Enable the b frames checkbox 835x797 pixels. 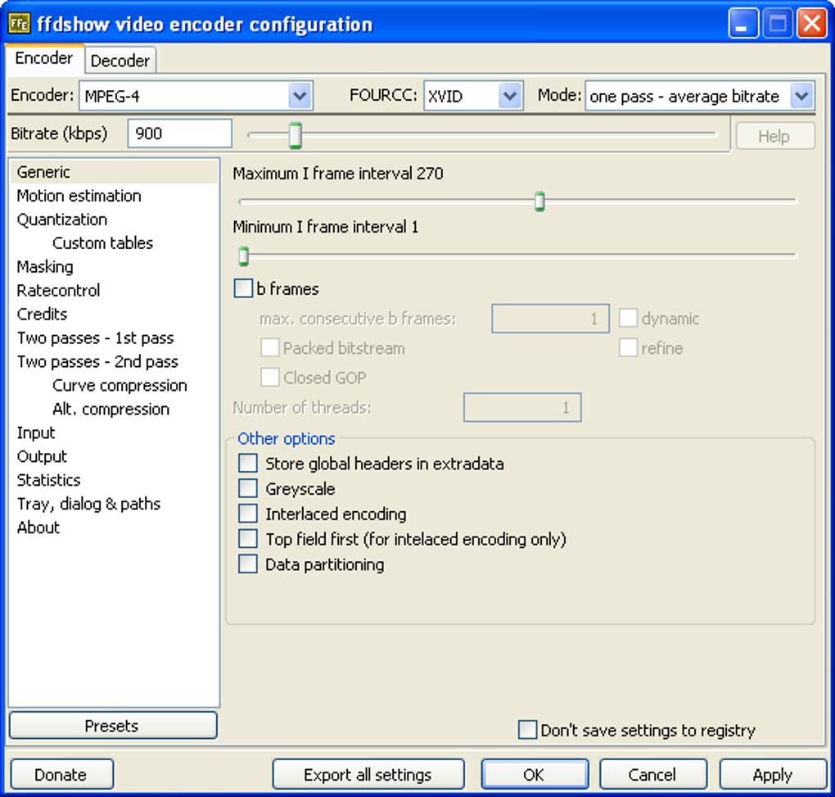[243, 289]
